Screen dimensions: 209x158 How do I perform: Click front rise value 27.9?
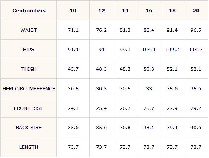172,108
